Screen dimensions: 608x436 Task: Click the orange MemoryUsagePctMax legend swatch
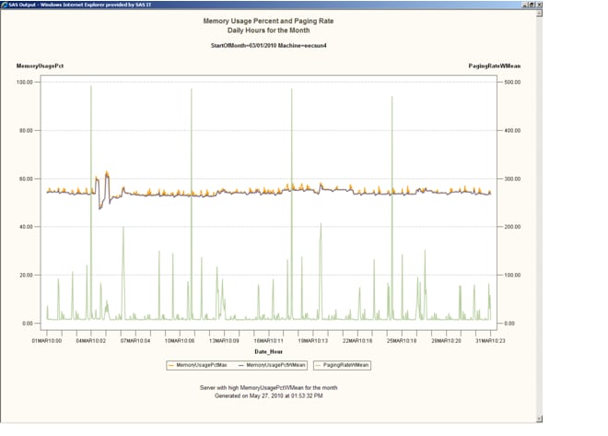point(170,364)
